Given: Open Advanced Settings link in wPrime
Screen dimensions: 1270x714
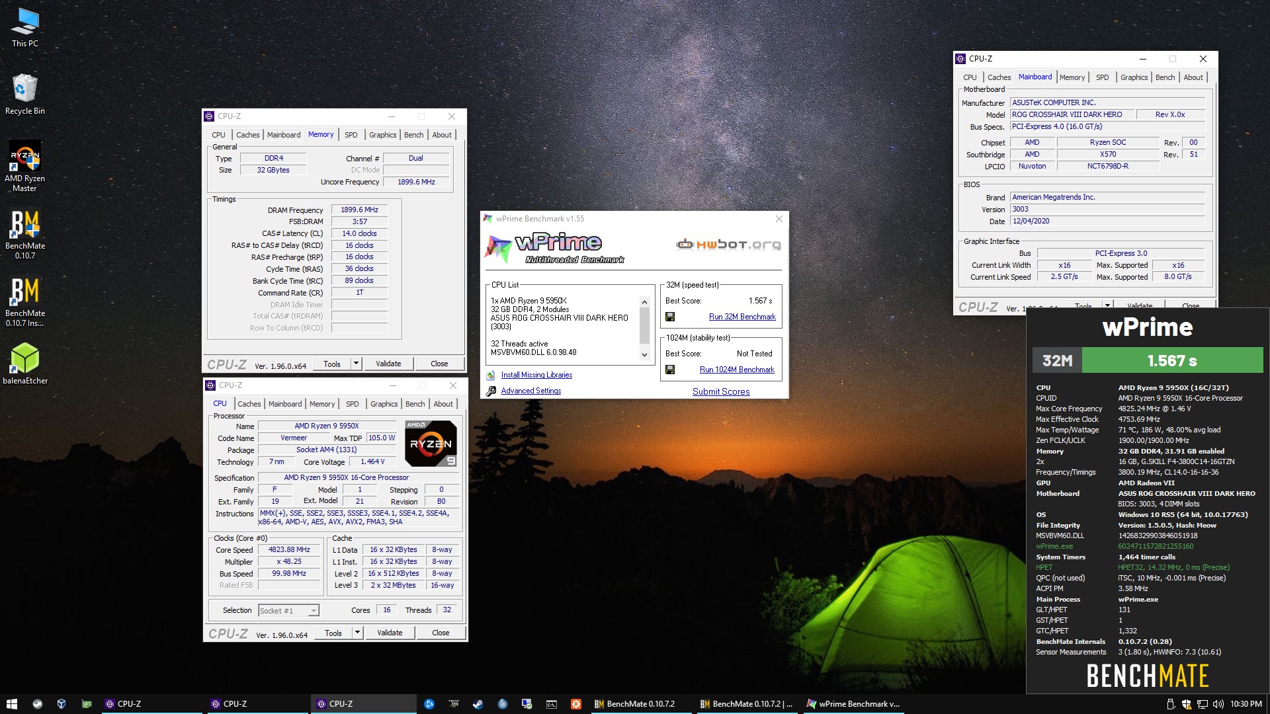Looking at the screenshot, I should tap(531, 391).
